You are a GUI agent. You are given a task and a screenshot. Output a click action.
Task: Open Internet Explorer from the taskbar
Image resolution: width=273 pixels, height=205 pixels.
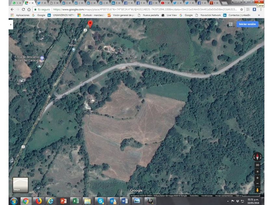(50, 201)
